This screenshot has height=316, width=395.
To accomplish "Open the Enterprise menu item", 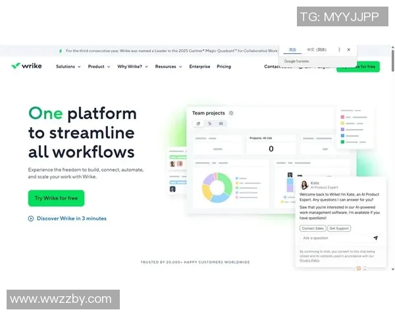I will 199,66.
